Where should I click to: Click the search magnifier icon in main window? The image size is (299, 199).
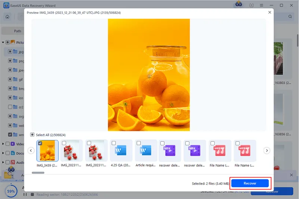pos(290,17)
